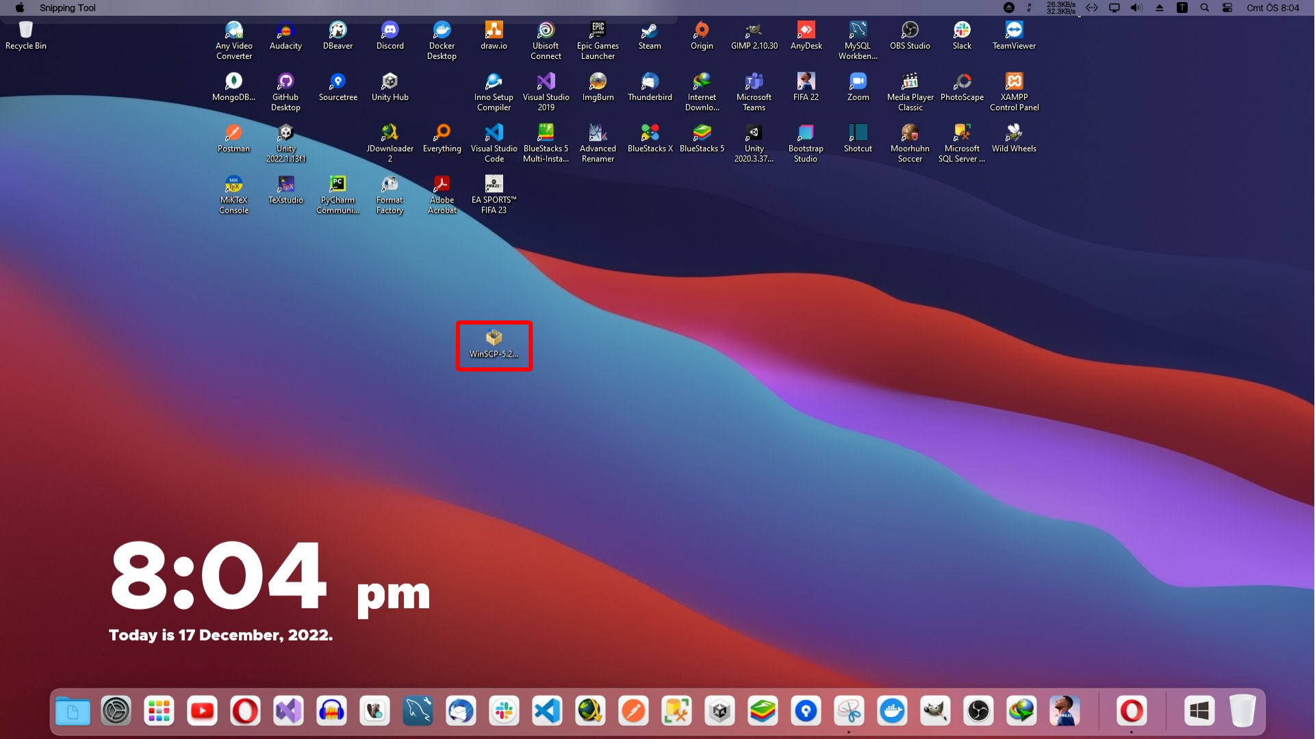Screen dimensions: 1315x739
Task: Open the Windows start icon in the dock
Action: (x=1199, y=712)
